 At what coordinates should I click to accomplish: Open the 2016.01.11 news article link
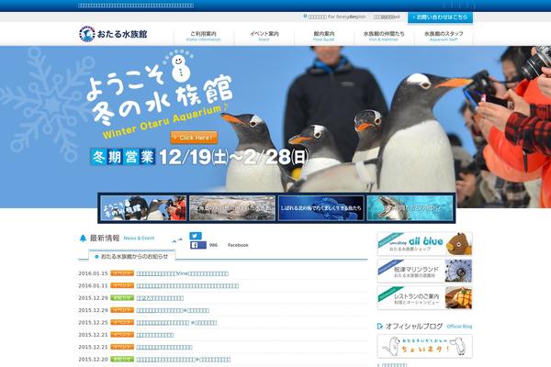point(187,286)
